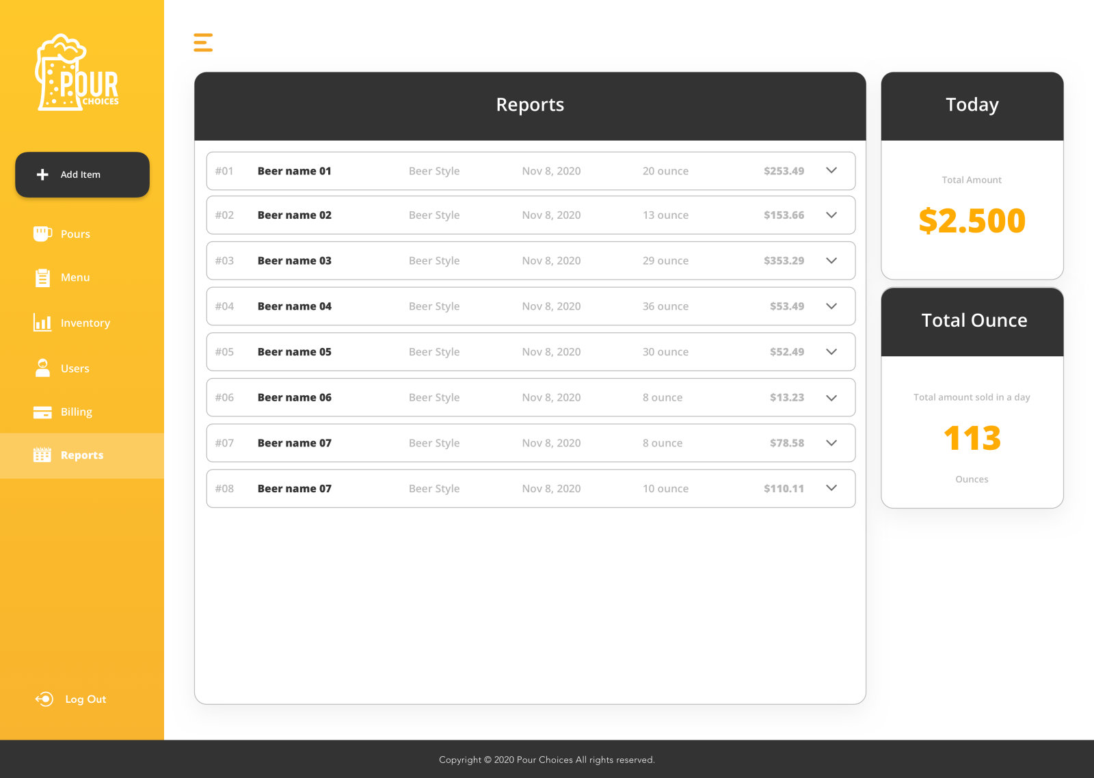Go to the Inventory label
Viewport: 1094px width, 778px height.
point(85,323)
